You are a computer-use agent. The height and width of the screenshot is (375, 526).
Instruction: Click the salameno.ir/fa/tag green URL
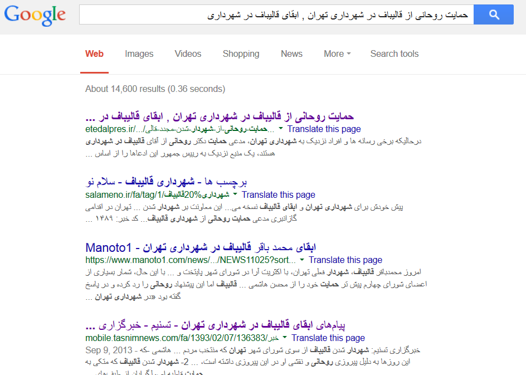(157, 194)
